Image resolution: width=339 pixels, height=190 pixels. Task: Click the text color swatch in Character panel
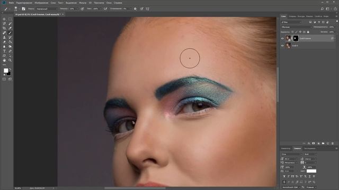[x=311, y=171]
